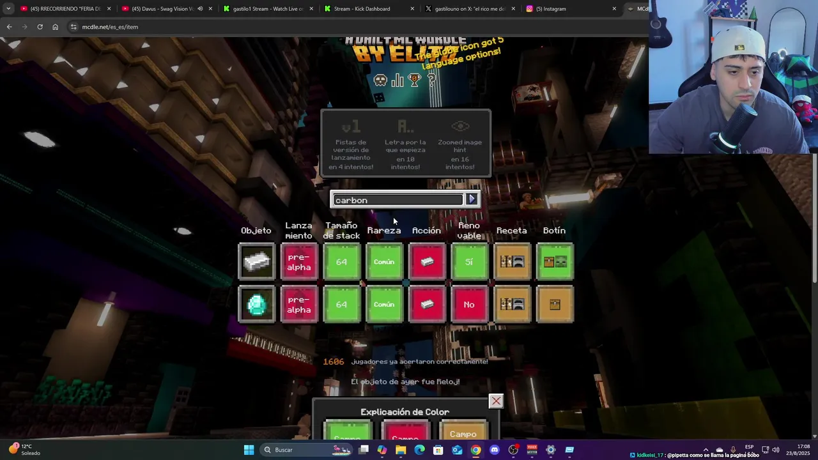Open Microsoft Edge from the taskbar

pyautogui.click(x=419, y=450)
